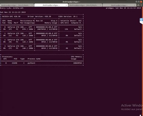The image size is (143, 116).
Task: Open the tab list dropdown arrow
Action: coord(141,5)
